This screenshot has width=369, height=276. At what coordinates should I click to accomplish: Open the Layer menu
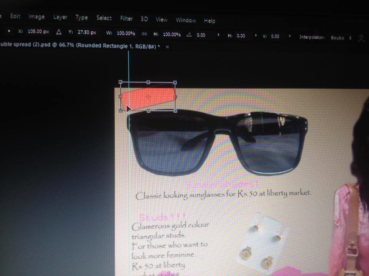[x=60, y=17]
